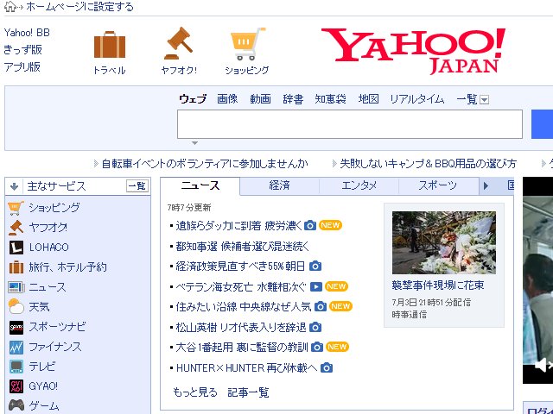Switch to the エンタメ news tab

tap(359, 185)
